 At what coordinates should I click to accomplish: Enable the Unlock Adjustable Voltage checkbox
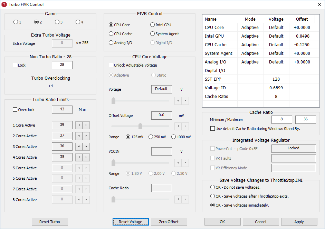pos(111,65)
